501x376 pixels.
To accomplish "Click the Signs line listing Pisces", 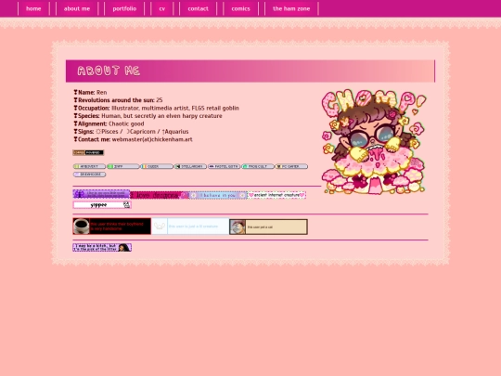I will click(x=131, y=132).
